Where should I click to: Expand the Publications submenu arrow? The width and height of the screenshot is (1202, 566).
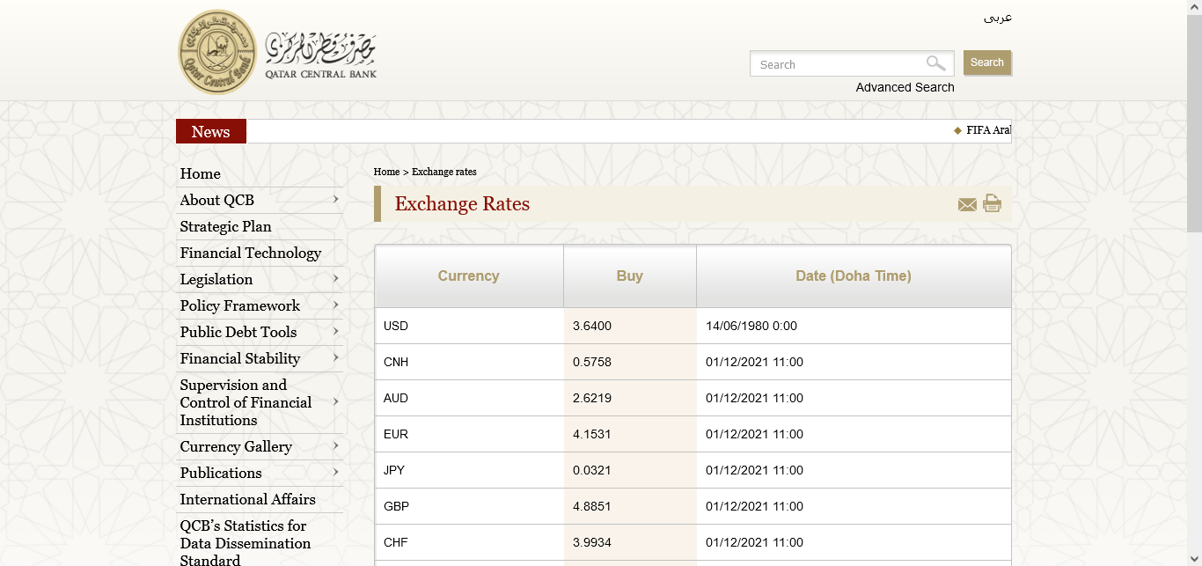[335, 473]
